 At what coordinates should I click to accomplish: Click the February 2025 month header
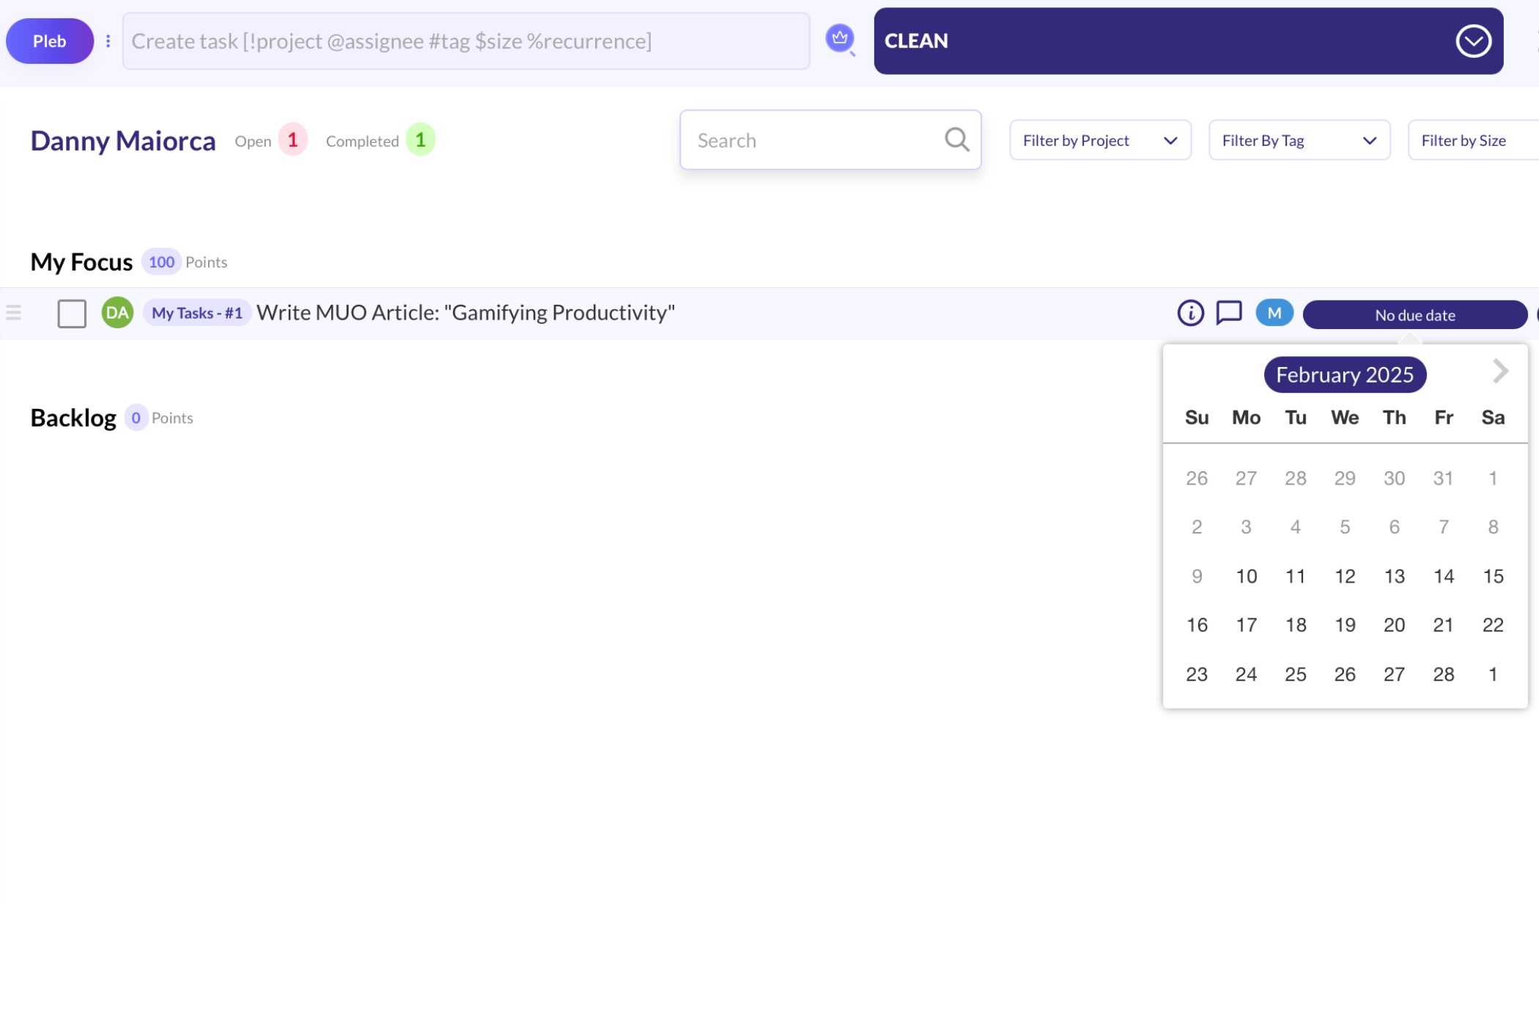point(1344,374)
